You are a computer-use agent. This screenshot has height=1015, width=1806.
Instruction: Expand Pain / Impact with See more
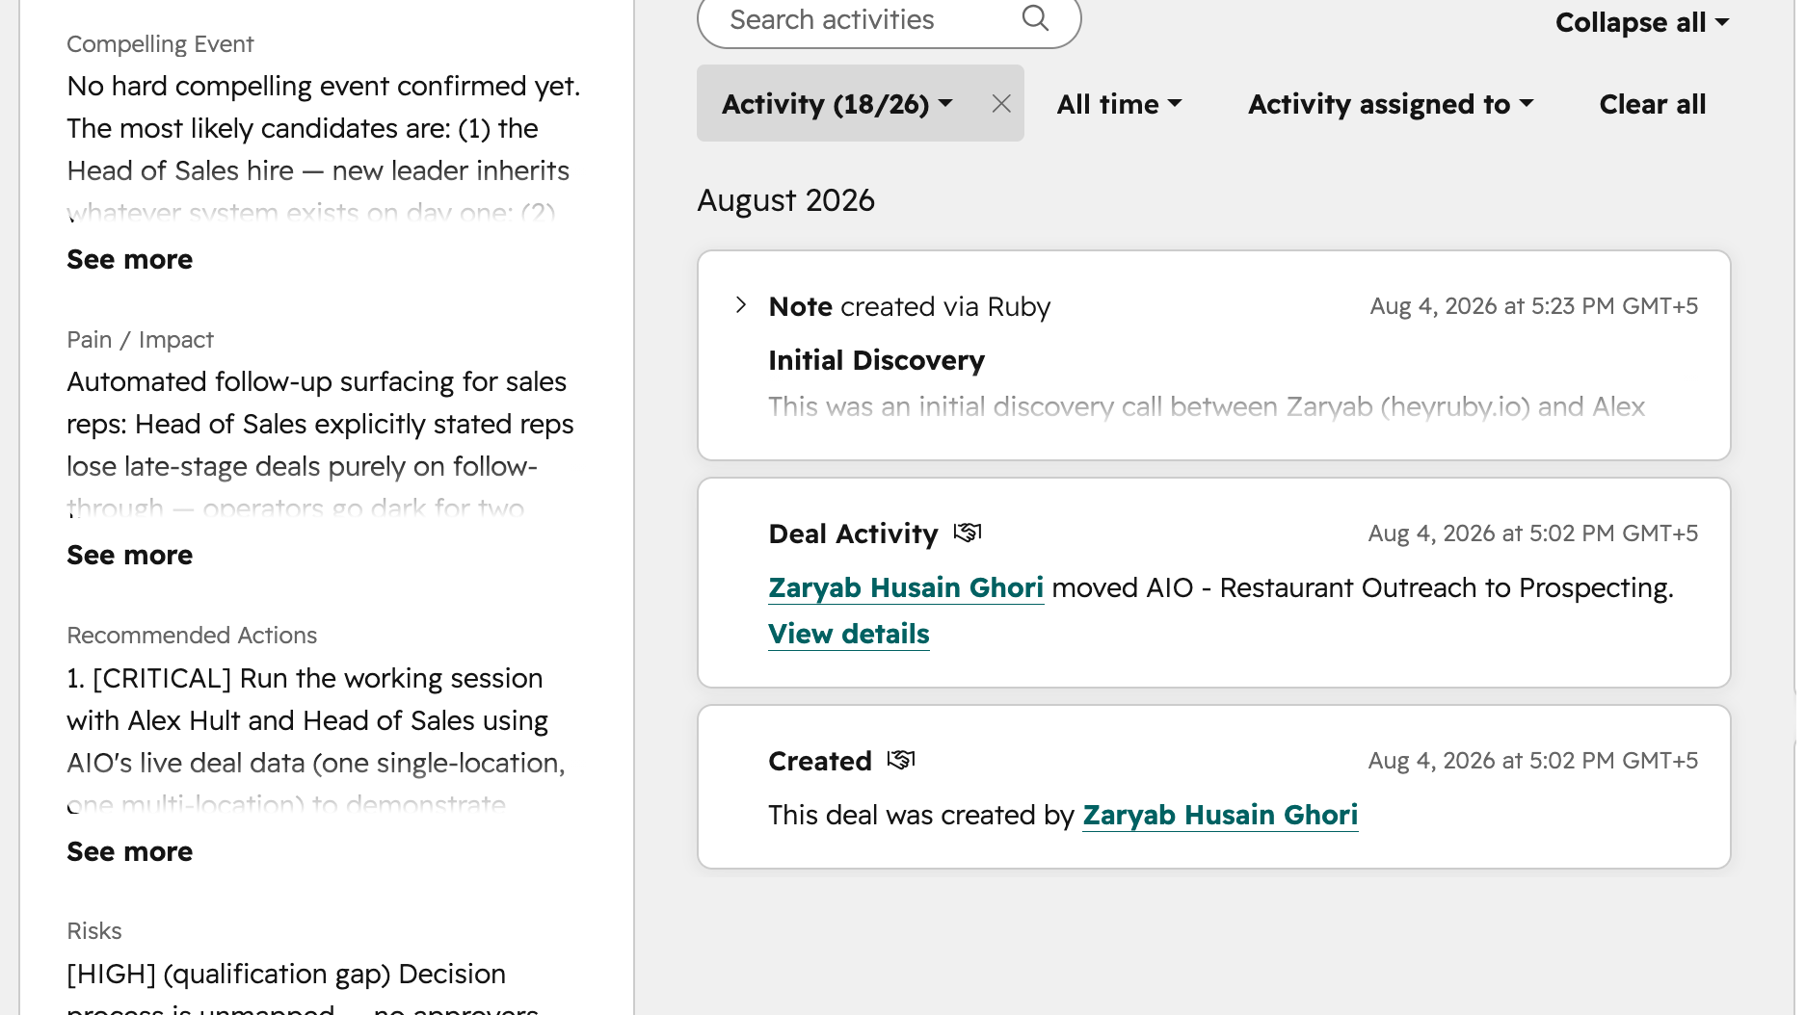(x=130, y=556)
